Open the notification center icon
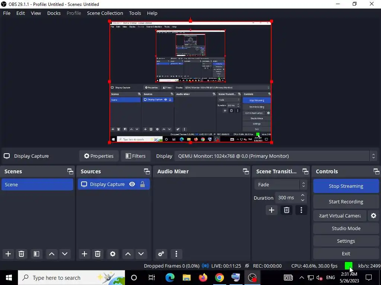The height and width of the screenshot is (285, 381). (x=369, y=278)
